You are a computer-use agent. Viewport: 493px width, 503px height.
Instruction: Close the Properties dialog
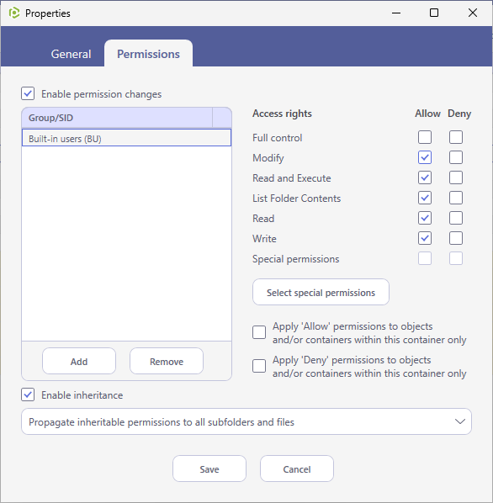(473, 13)
